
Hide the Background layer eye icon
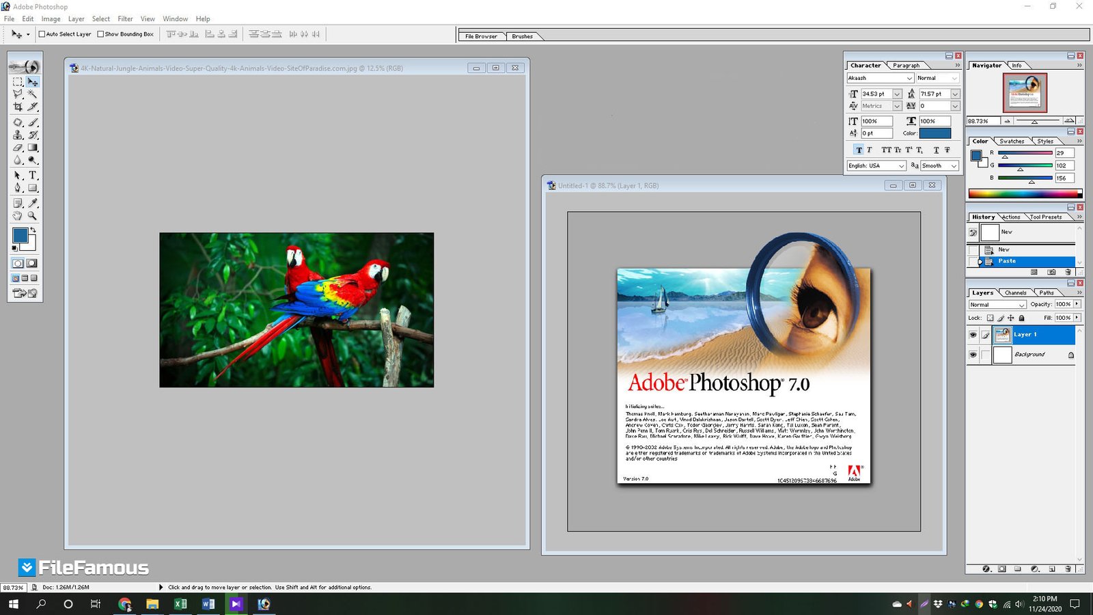point(973,355)
